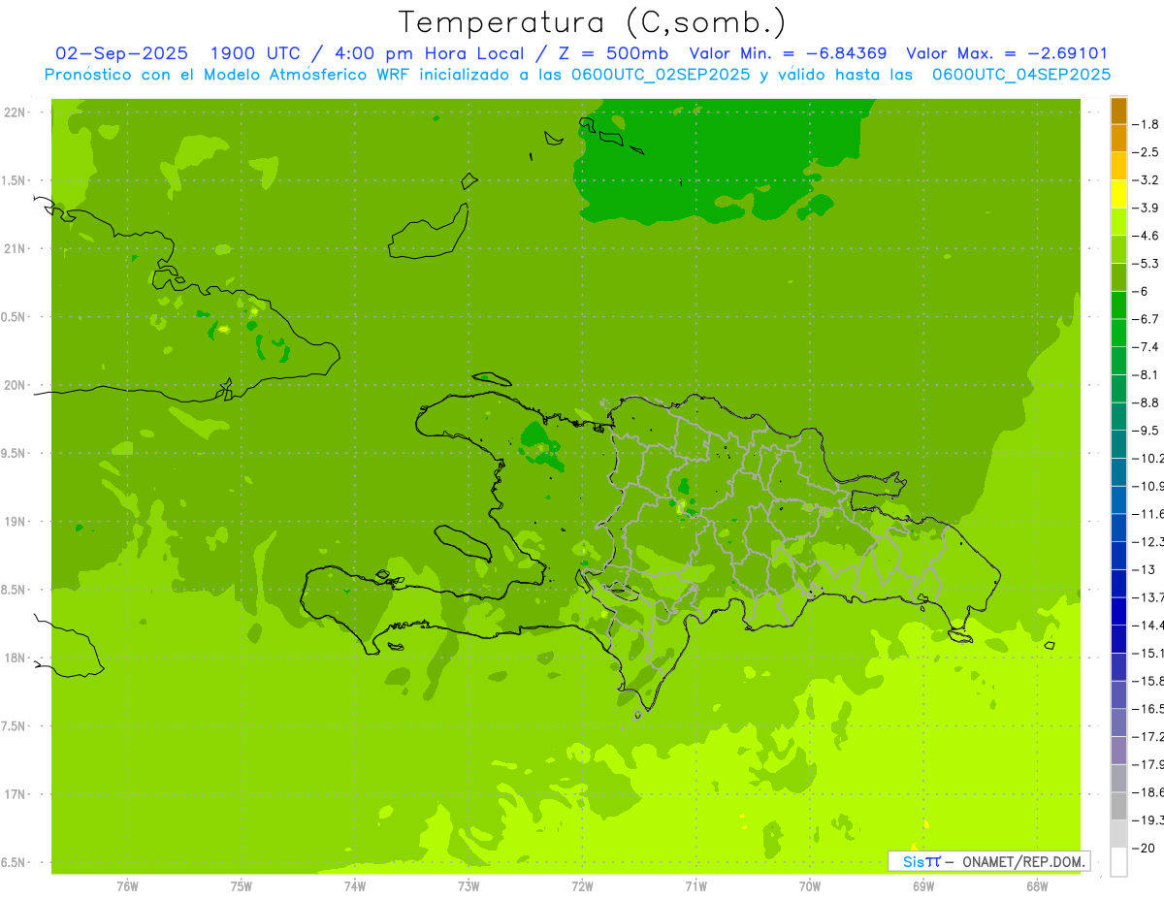
Task: Click the '-5.3' colorbar value
Action: tap(1148, 263)
